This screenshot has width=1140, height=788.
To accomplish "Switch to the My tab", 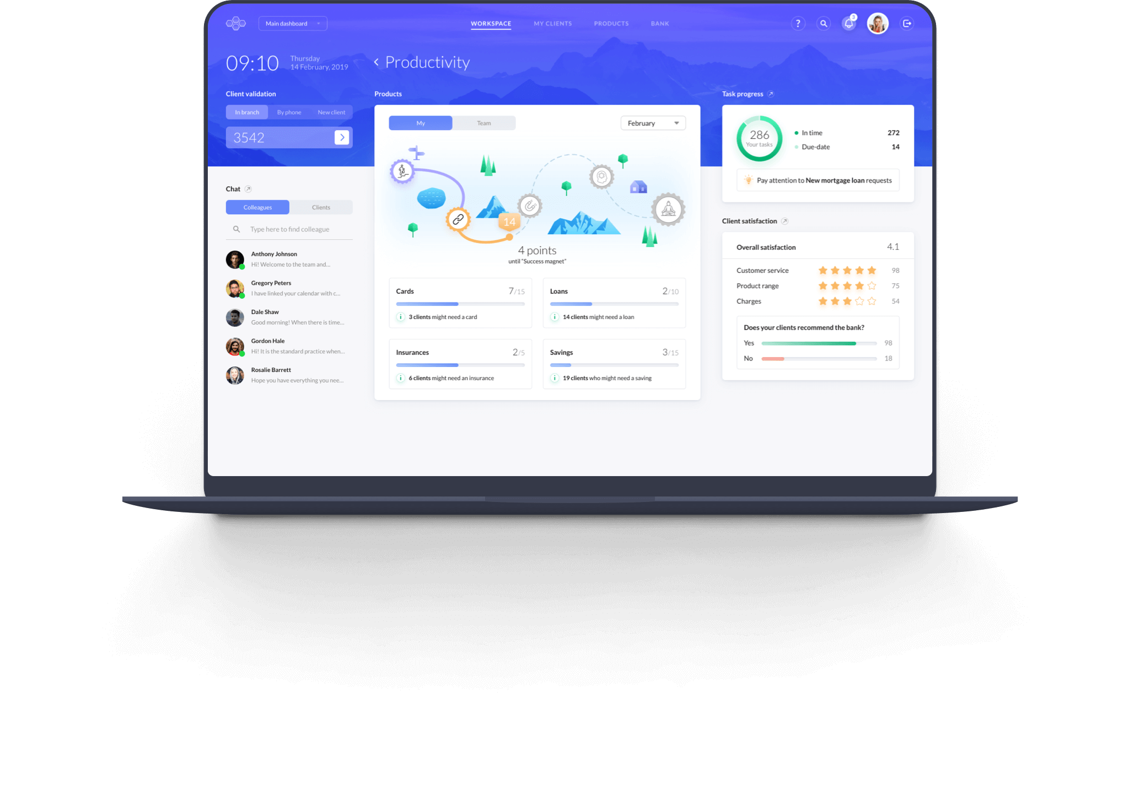I will point(422,123).
